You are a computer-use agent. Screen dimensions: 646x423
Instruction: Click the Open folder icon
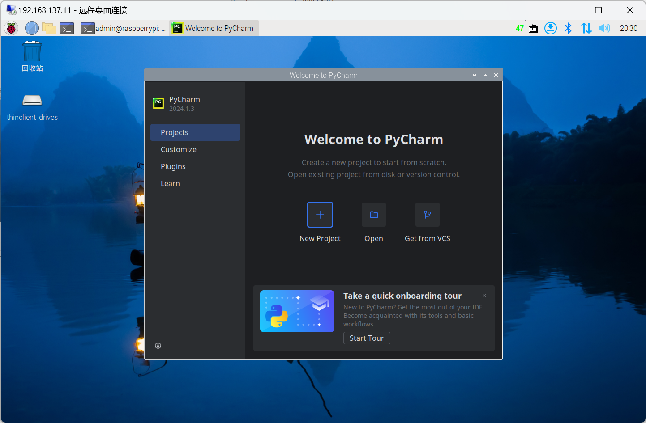374,215
